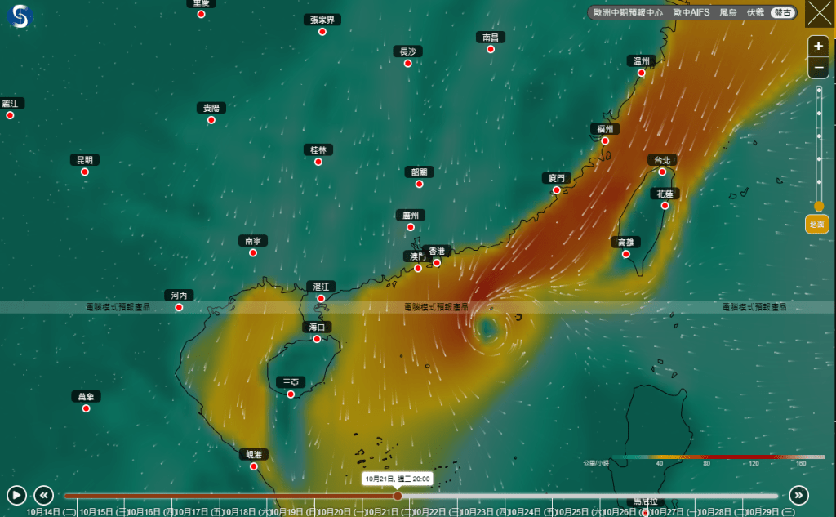Close the map with the X icon

click(x=819, y=14)
